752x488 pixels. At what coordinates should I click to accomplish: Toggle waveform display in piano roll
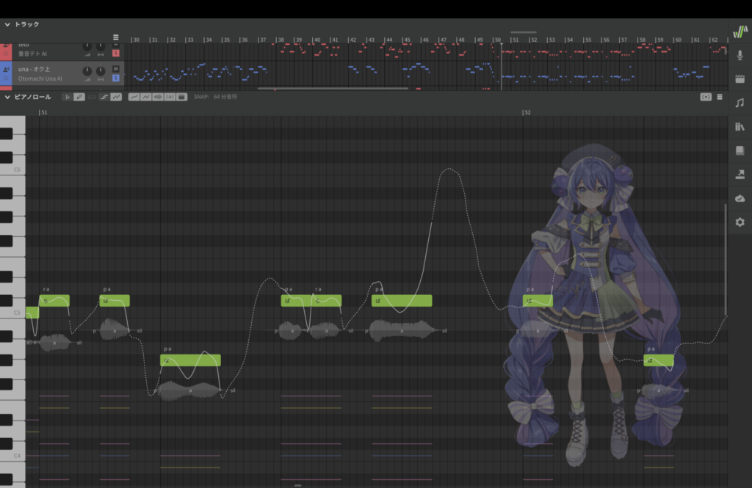158,97
